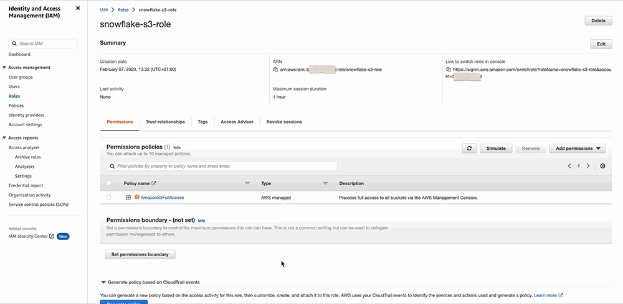The width and height of the screenshot is (623, 304).
Task: Open Policies in the sidebar
Action: click(16, 106)
